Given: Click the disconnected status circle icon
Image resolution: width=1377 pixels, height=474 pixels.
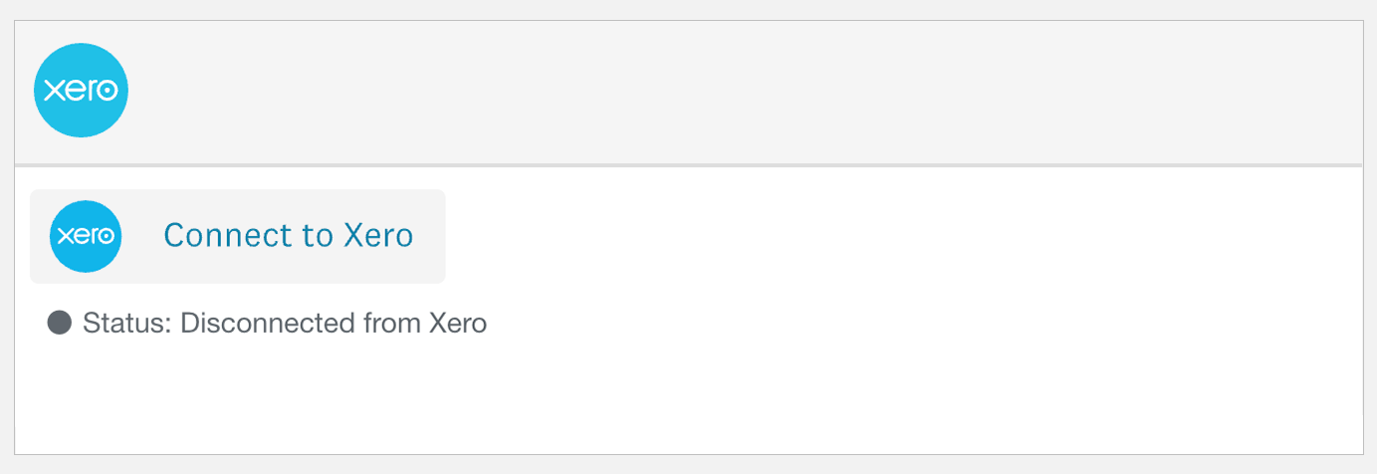Looking at the screenshot, I should [x=60, y=323].
